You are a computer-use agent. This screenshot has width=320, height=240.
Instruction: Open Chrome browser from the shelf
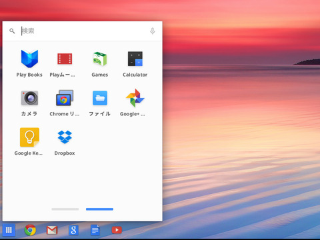[30, 230]
